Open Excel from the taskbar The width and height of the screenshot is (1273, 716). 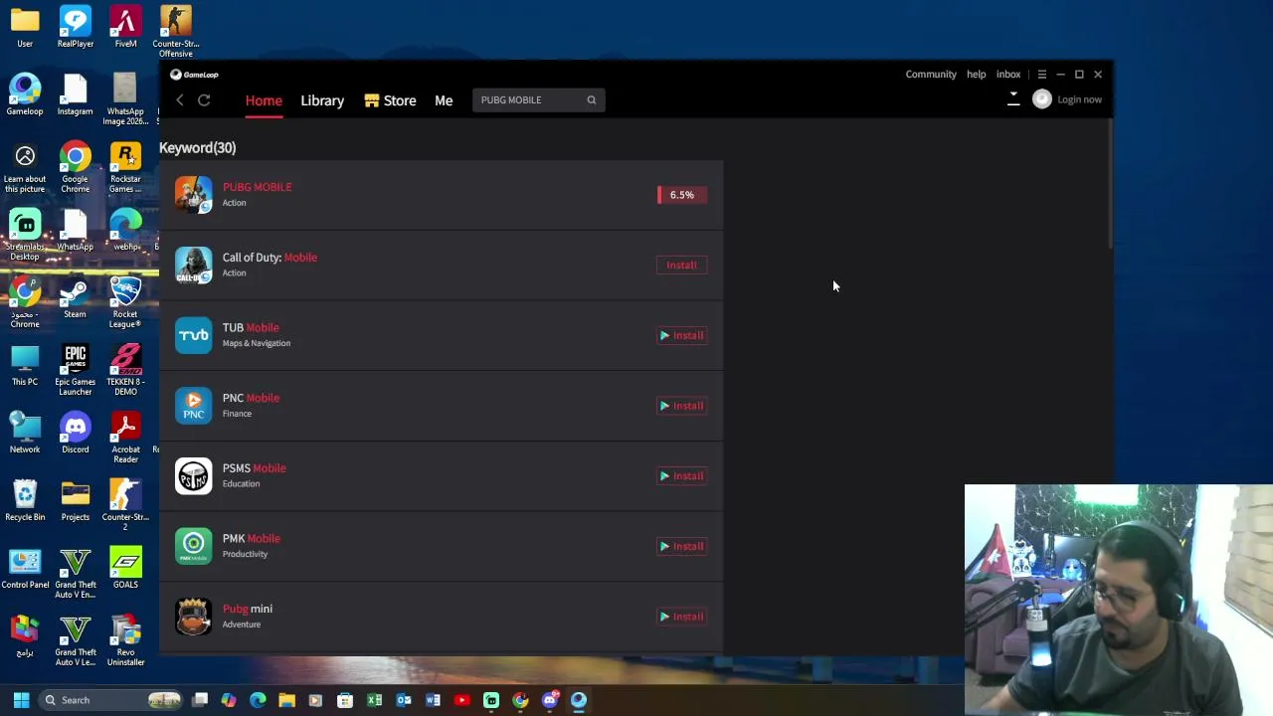(374, 700)
